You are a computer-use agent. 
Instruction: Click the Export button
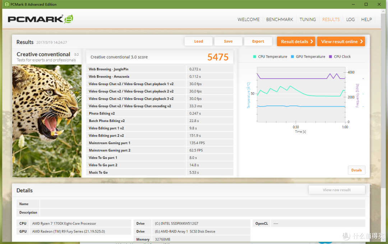pyautogui.click(x=258, y=41)
